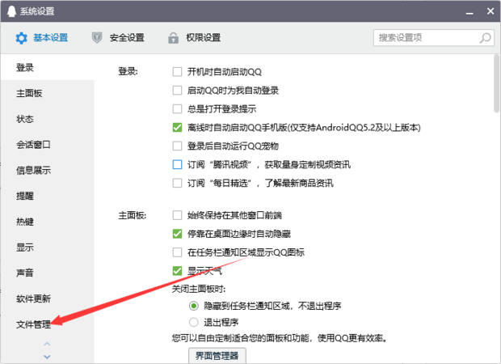Screen dimensions: 501x364
Task: Click the gear icon of 基本设置
Action: 21,38
